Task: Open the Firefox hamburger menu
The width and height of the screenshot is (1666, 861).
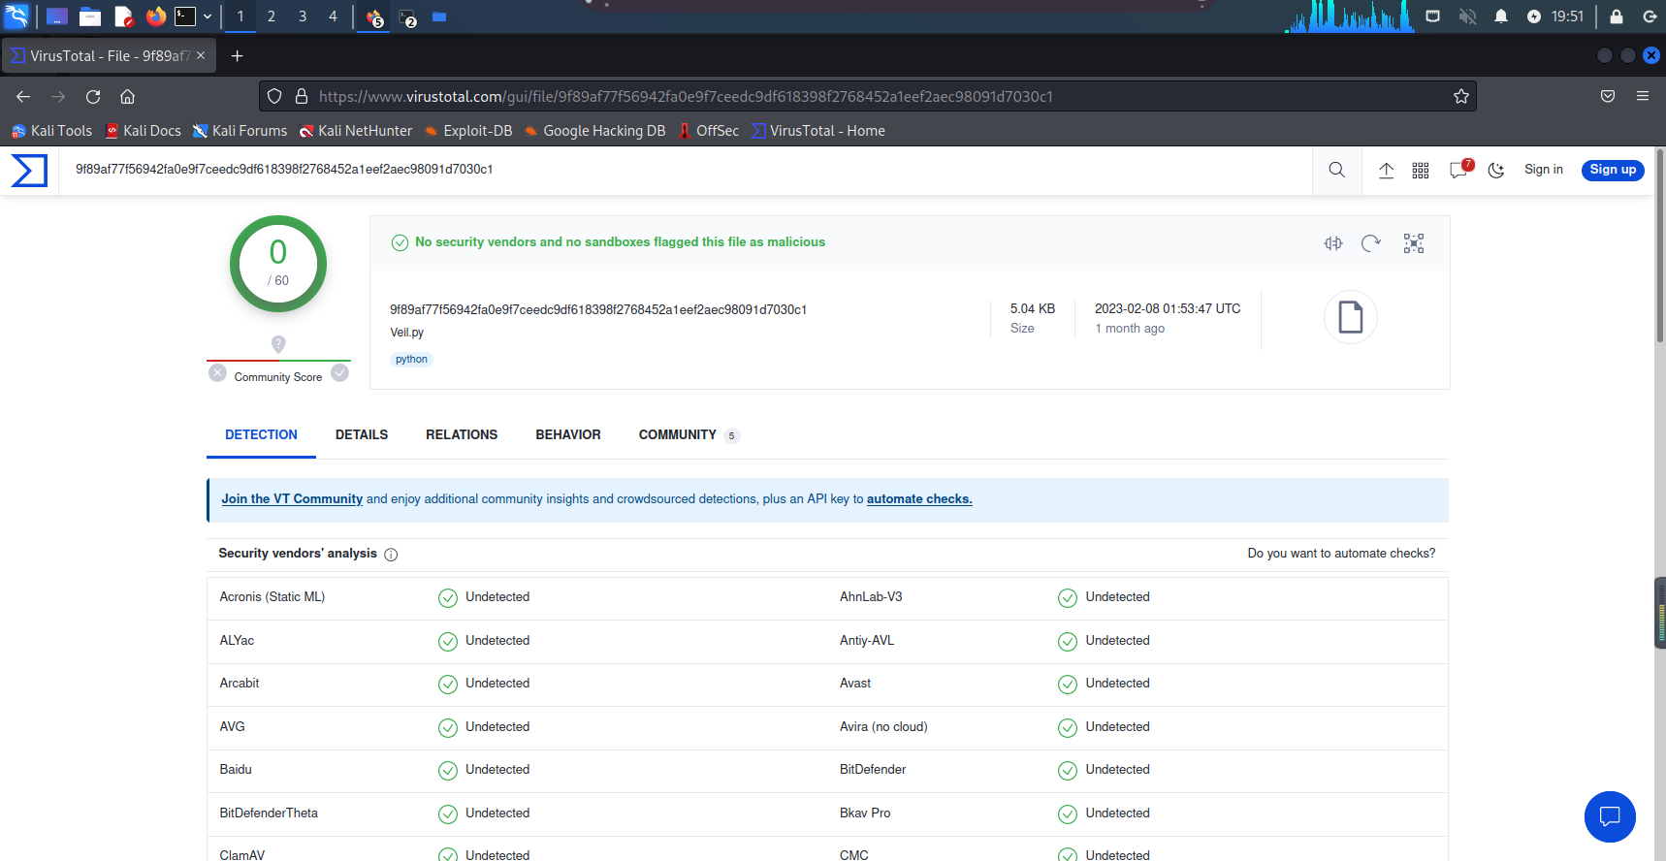Action: pos(1643,96)
